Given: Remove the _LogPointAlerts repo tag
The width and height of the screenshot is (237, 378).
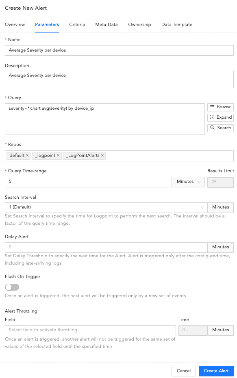Looking at the screenshot, I should click(x=102, y=156).
